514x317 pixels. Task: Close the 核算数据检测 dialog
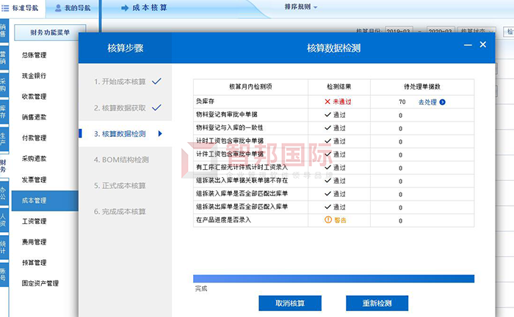tap(483, 45)
